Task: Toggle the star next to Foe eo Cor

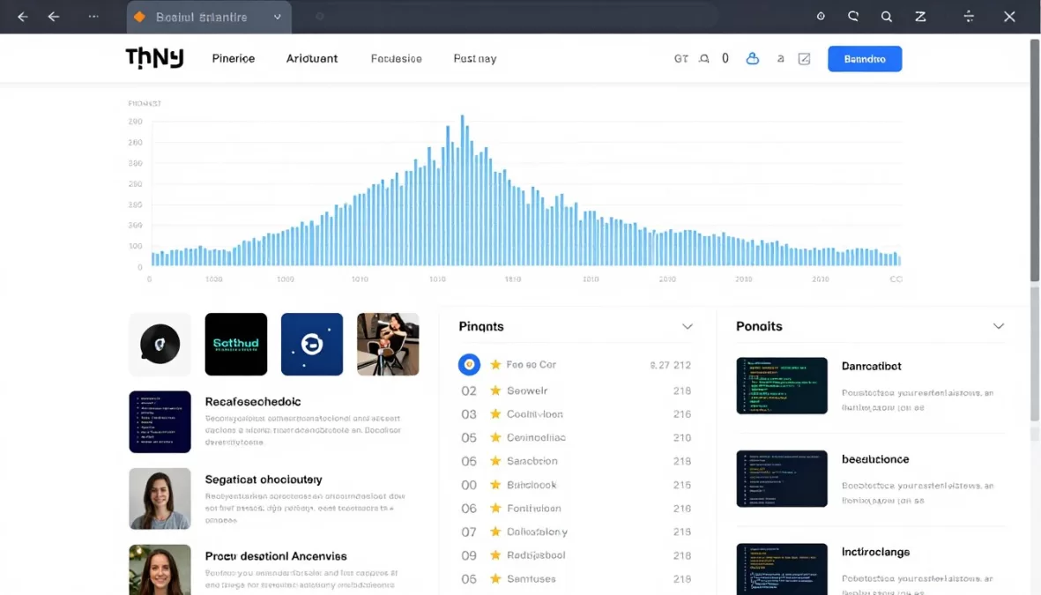Action: 495,365
